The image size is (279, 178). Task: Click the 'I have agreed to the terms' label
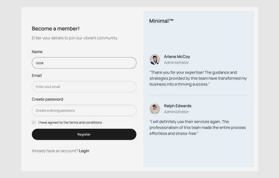coord(70,122)
